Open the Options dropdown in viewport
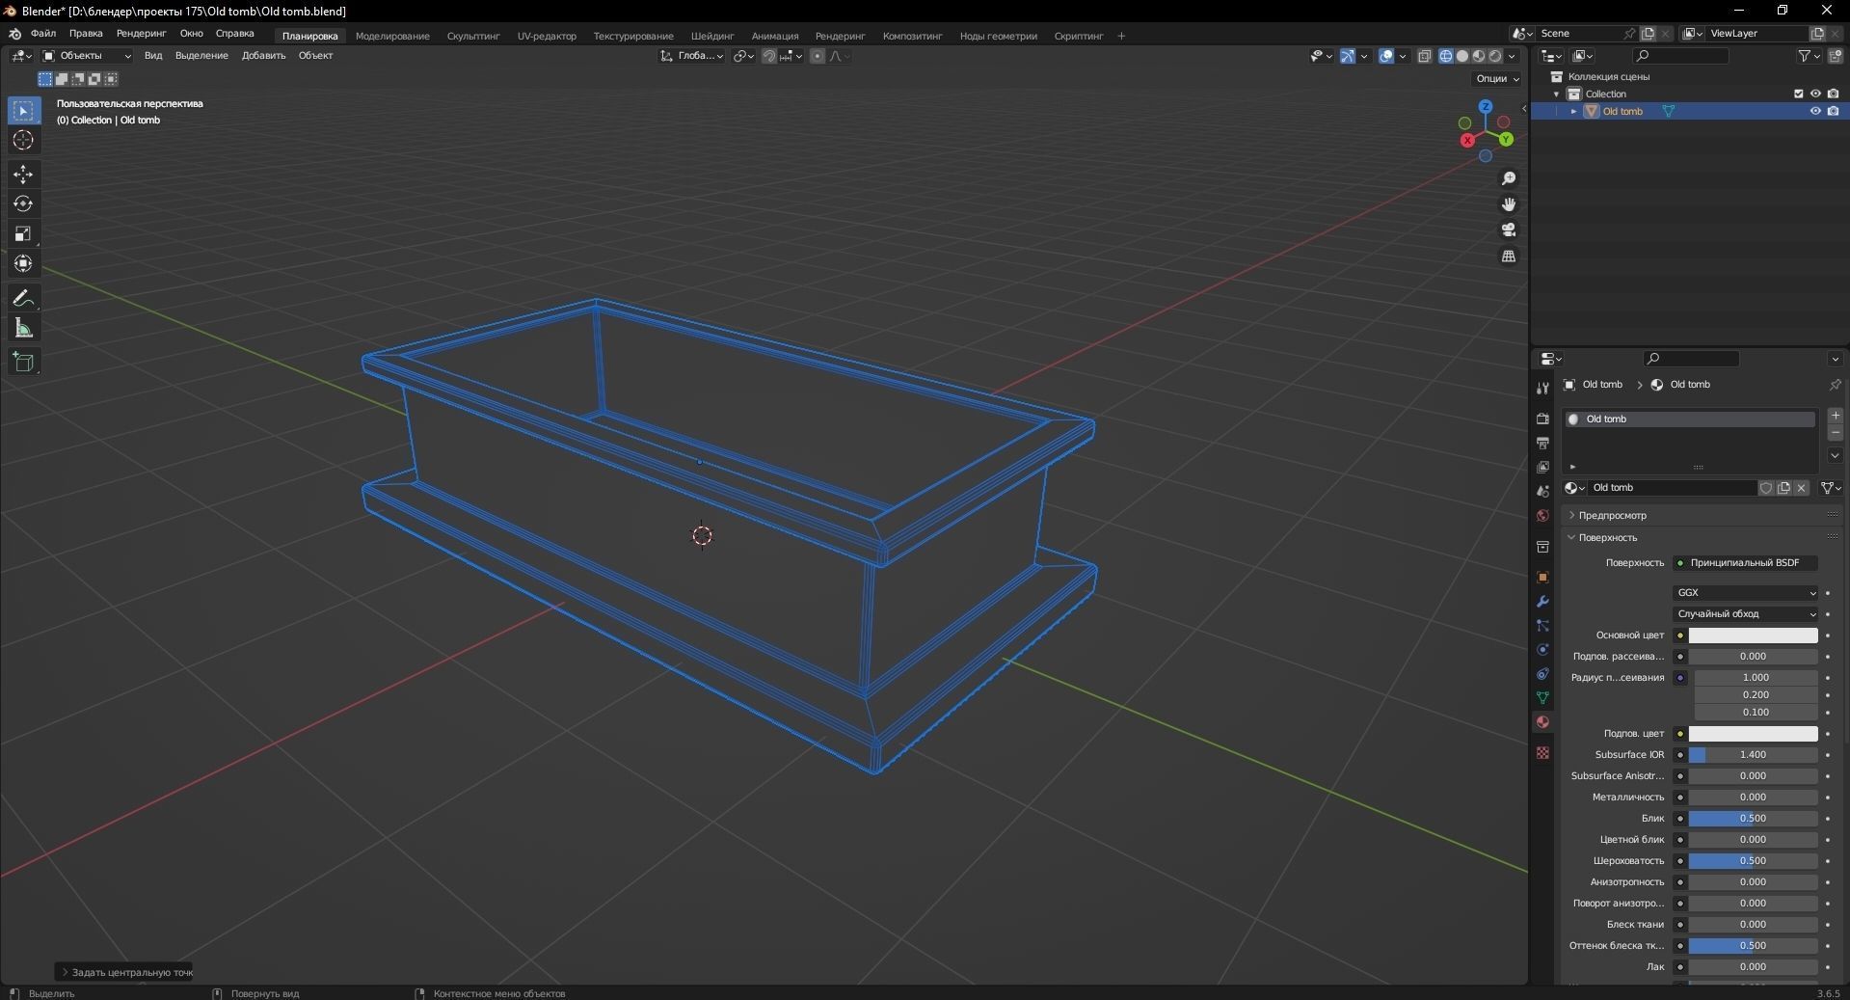The image size is (1850, 1000). click(x=1497, y=79)
